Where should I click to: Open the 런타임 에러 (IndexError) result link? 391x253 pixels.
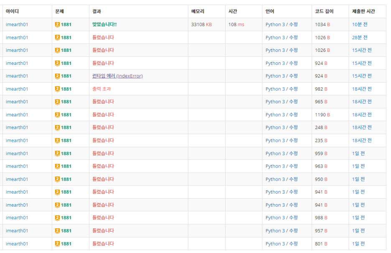click(x=117, y=76)
